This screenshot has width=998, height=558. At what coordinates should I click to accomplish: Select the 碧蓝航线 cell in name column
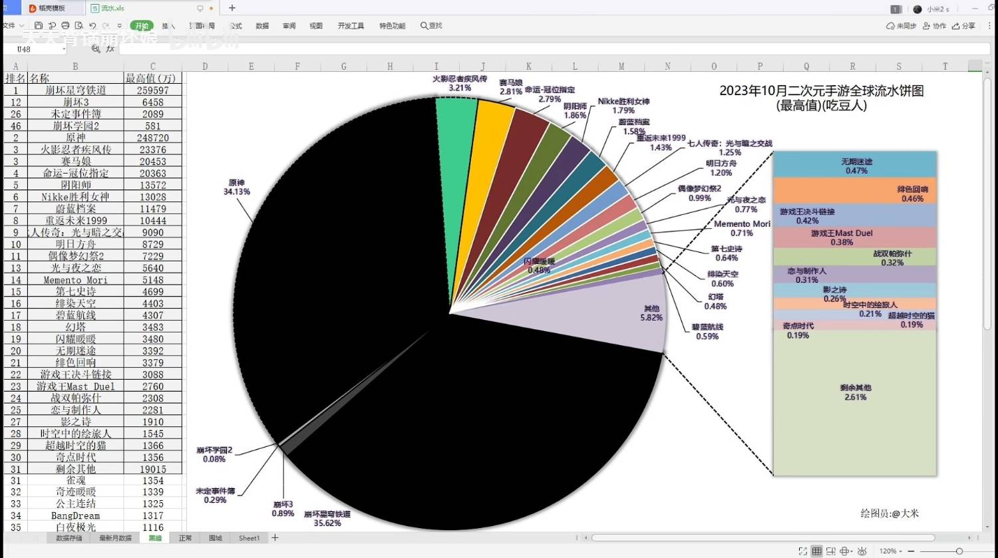(75, 315)
